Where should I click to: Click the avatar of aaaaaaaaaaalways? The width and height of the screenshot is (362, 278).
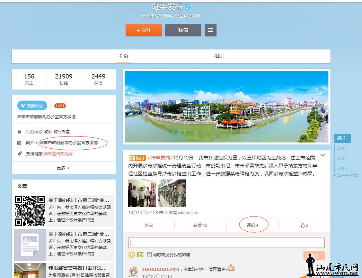133,271
